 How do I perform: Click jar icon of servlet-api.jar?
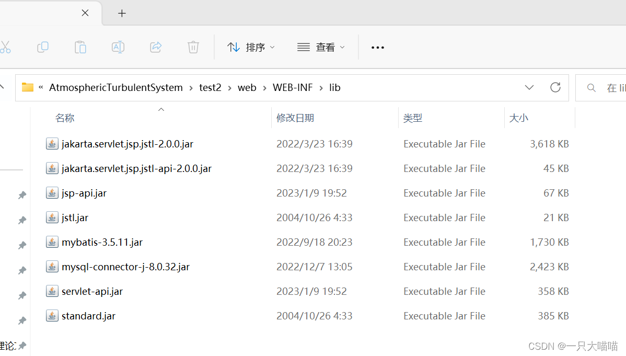pos(52,291)
